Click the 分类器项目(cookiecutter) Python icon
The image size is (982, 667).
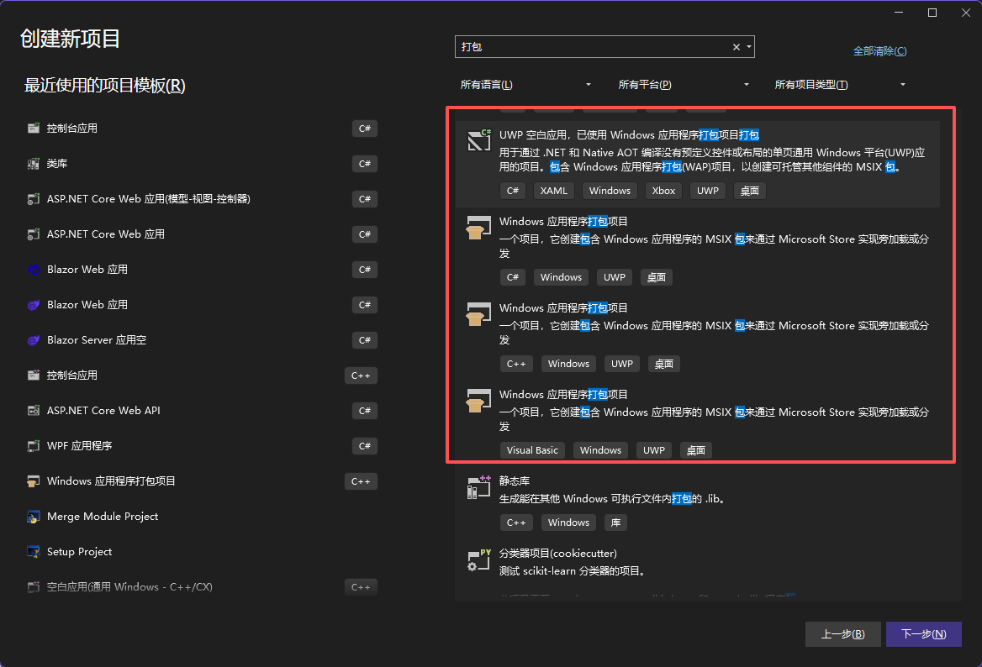[x=479, y=559]
